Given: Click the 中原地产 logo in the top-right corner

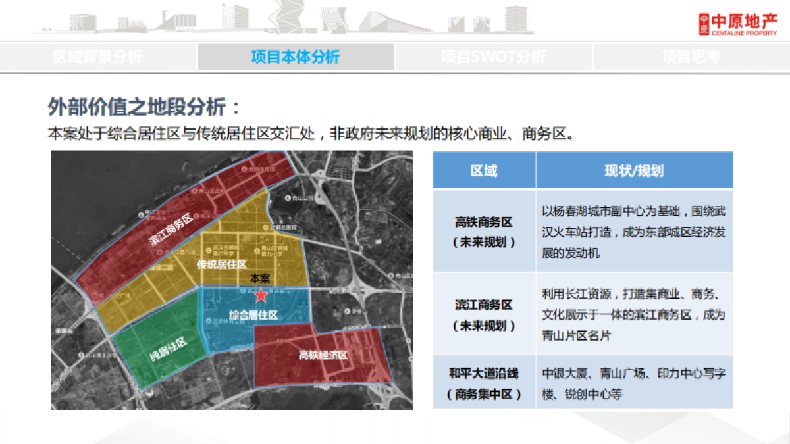Looking at the screenshot, I should click(737, 22).
